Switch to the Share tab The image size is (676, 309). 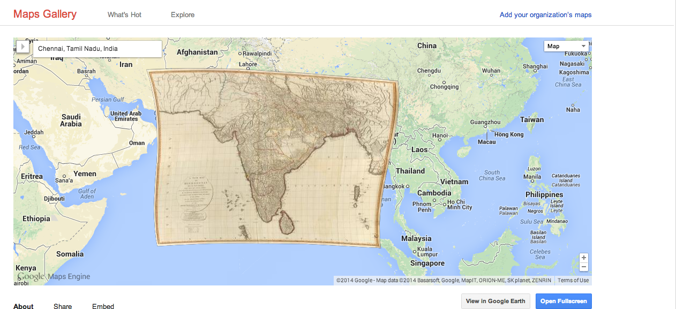point(63,306)
